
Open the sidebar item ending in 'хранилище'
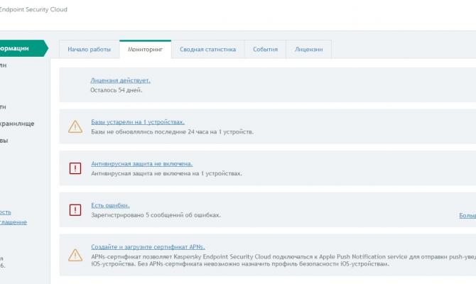tap(17, 124)
